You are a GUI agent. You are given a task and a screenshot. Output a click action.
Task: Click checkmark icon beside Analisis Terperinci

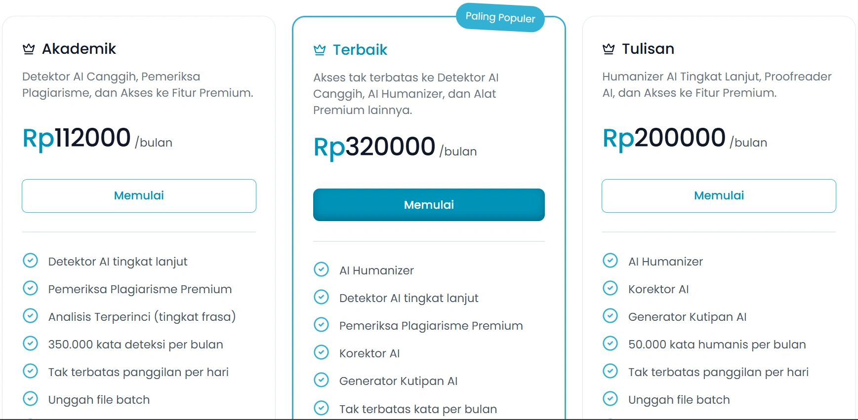(x=31, y=316)
